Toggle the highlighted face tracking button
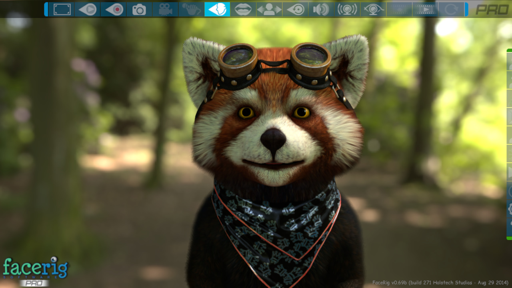 pyautogui.click(x=217, y=9)
